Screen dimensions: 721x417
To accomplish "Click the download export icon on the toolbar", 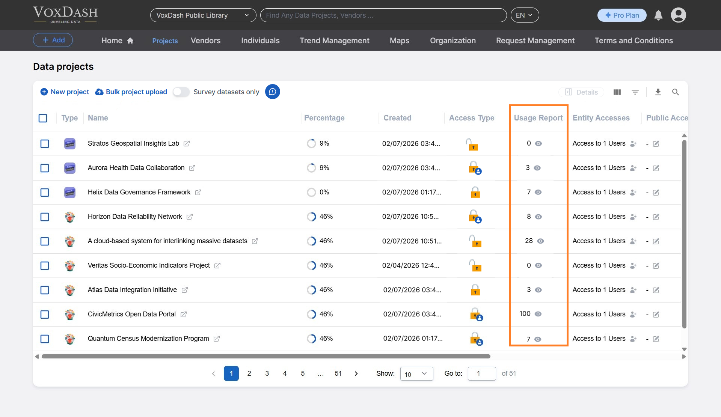I will (658, 92).
